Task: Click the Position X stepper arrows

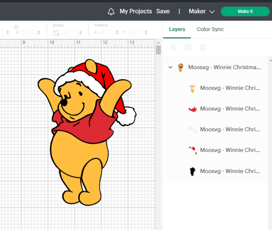Action: click(x=117, y=33)
